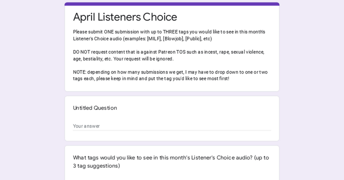
Task: Click the capitalized word "THREE" in the description
Action: coord(171,32)
